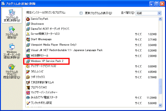Click the ワンタッチボタン設定 icon

(28, 103)
